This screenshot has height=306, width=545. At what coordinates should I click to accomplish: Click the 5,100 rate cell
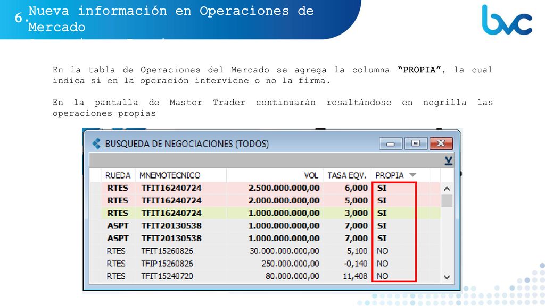pyautogui.click(x=357, y=251)
